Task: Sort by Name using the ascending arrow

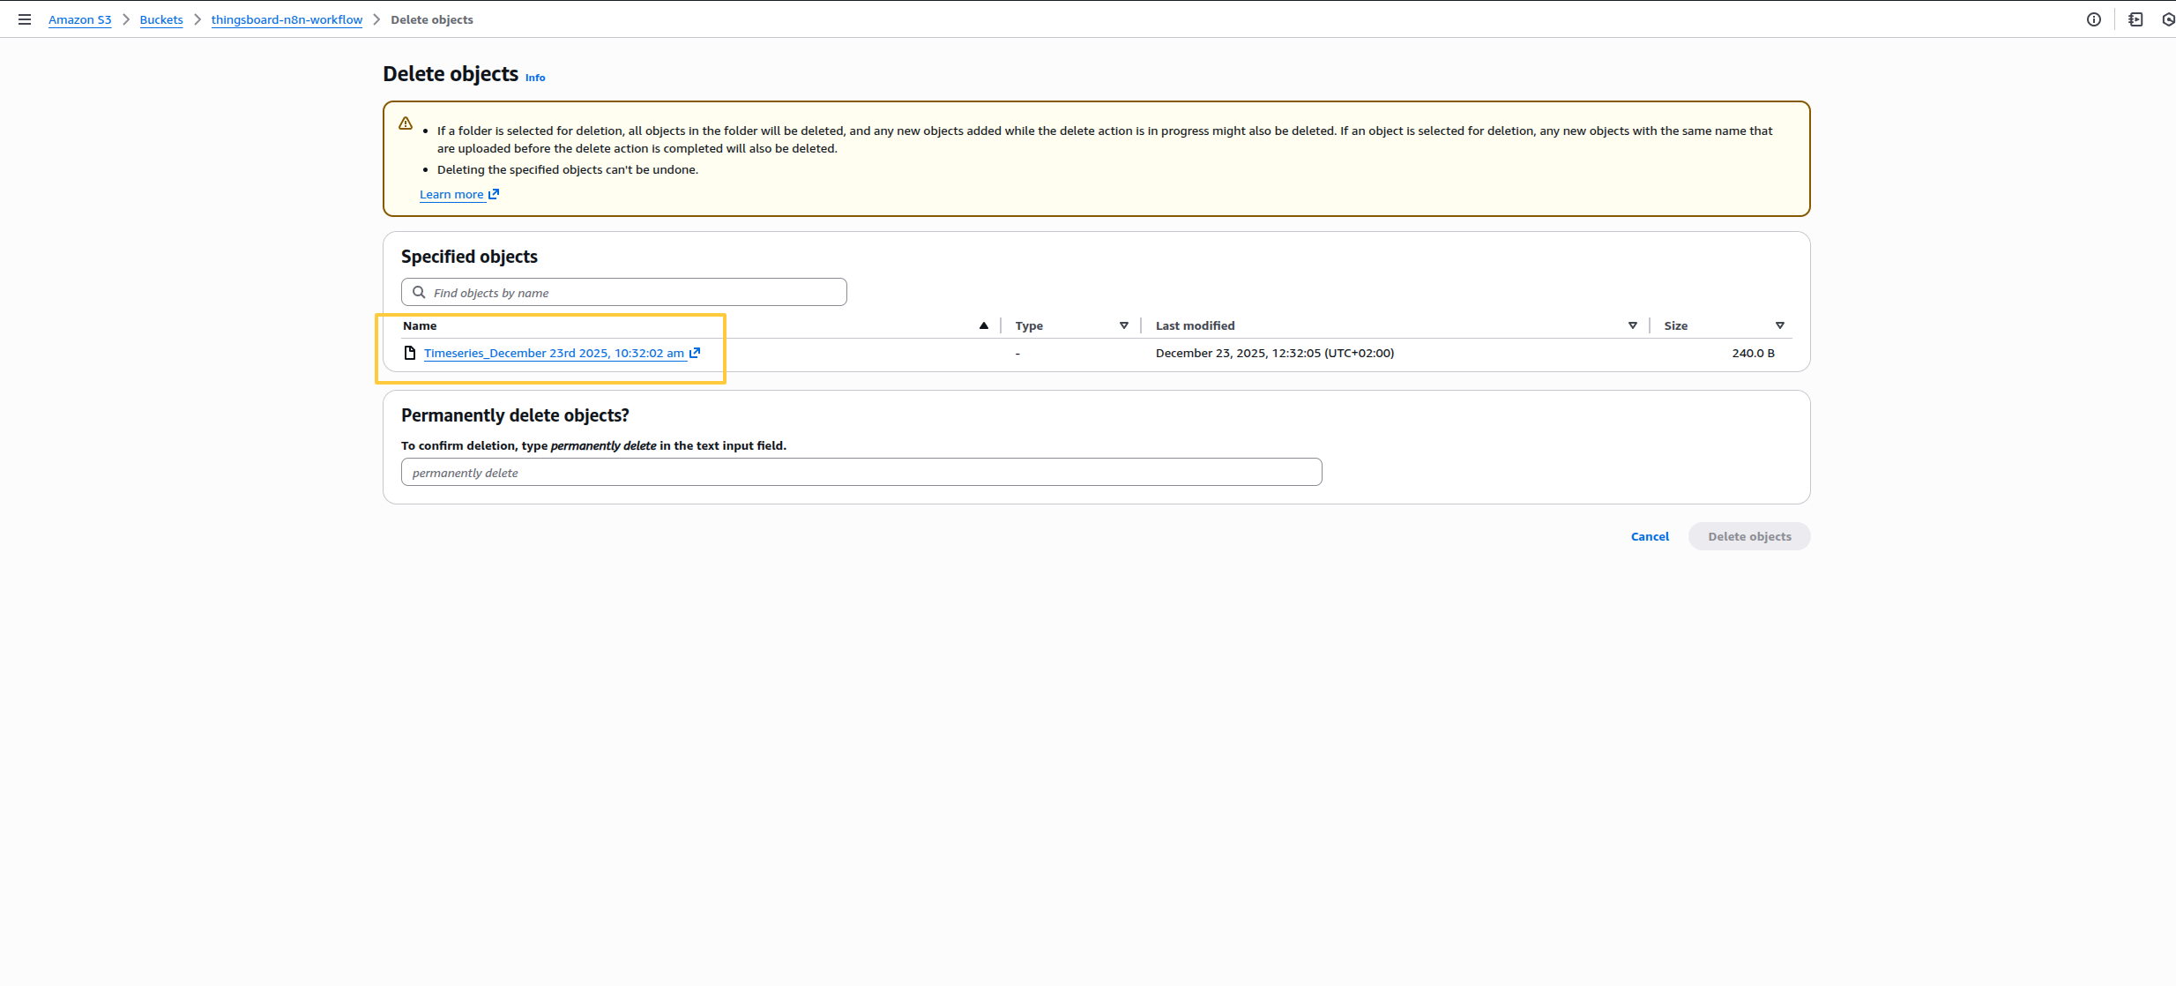Action: [x=984, y=325]
